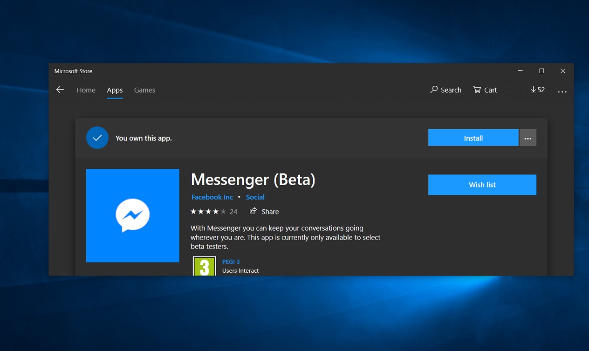Click the Messenger (Beta) title

coord(253,179)
